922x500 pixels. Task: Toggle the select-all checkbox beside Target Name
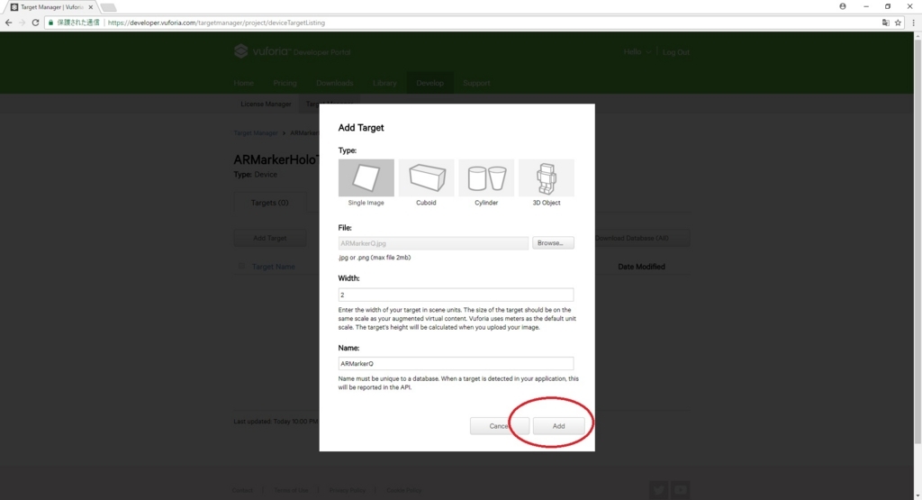click(x=241, y=266)
